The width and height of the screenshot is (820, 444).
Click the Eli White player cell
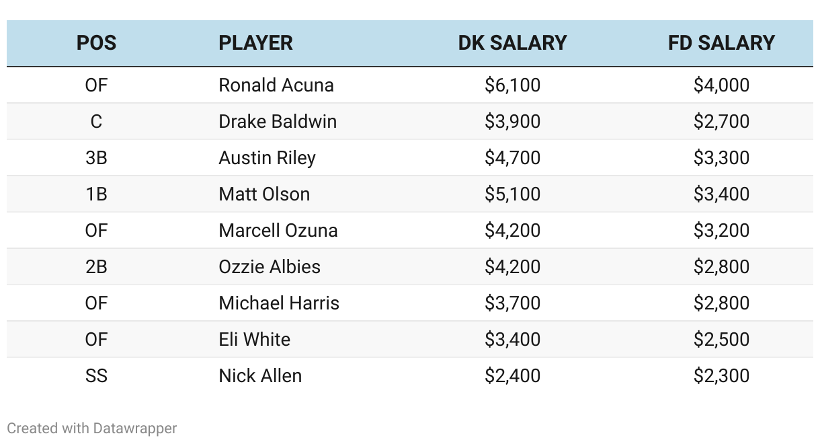click(x=254, y=340)
